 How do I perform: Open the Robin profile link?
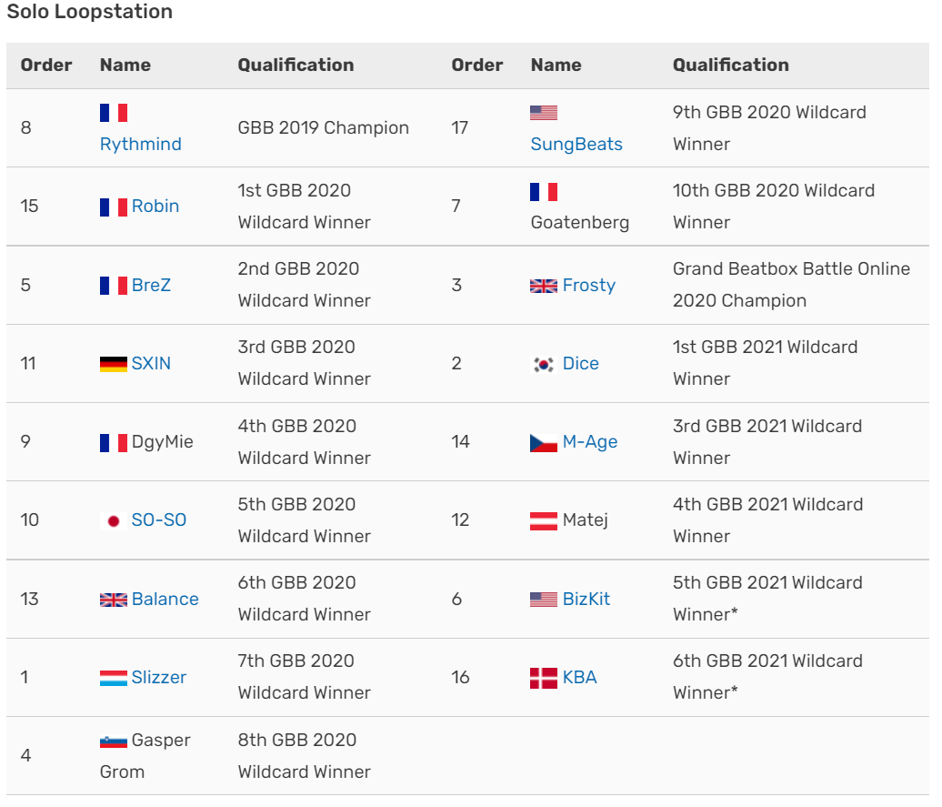click(155, 207)
